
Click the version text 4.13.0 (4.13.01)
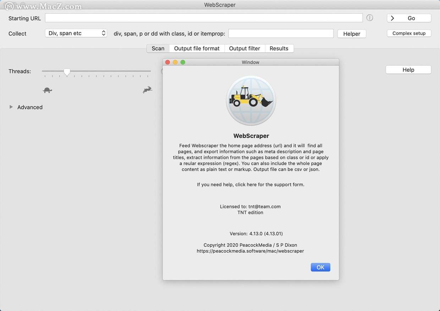coord(266,234)
